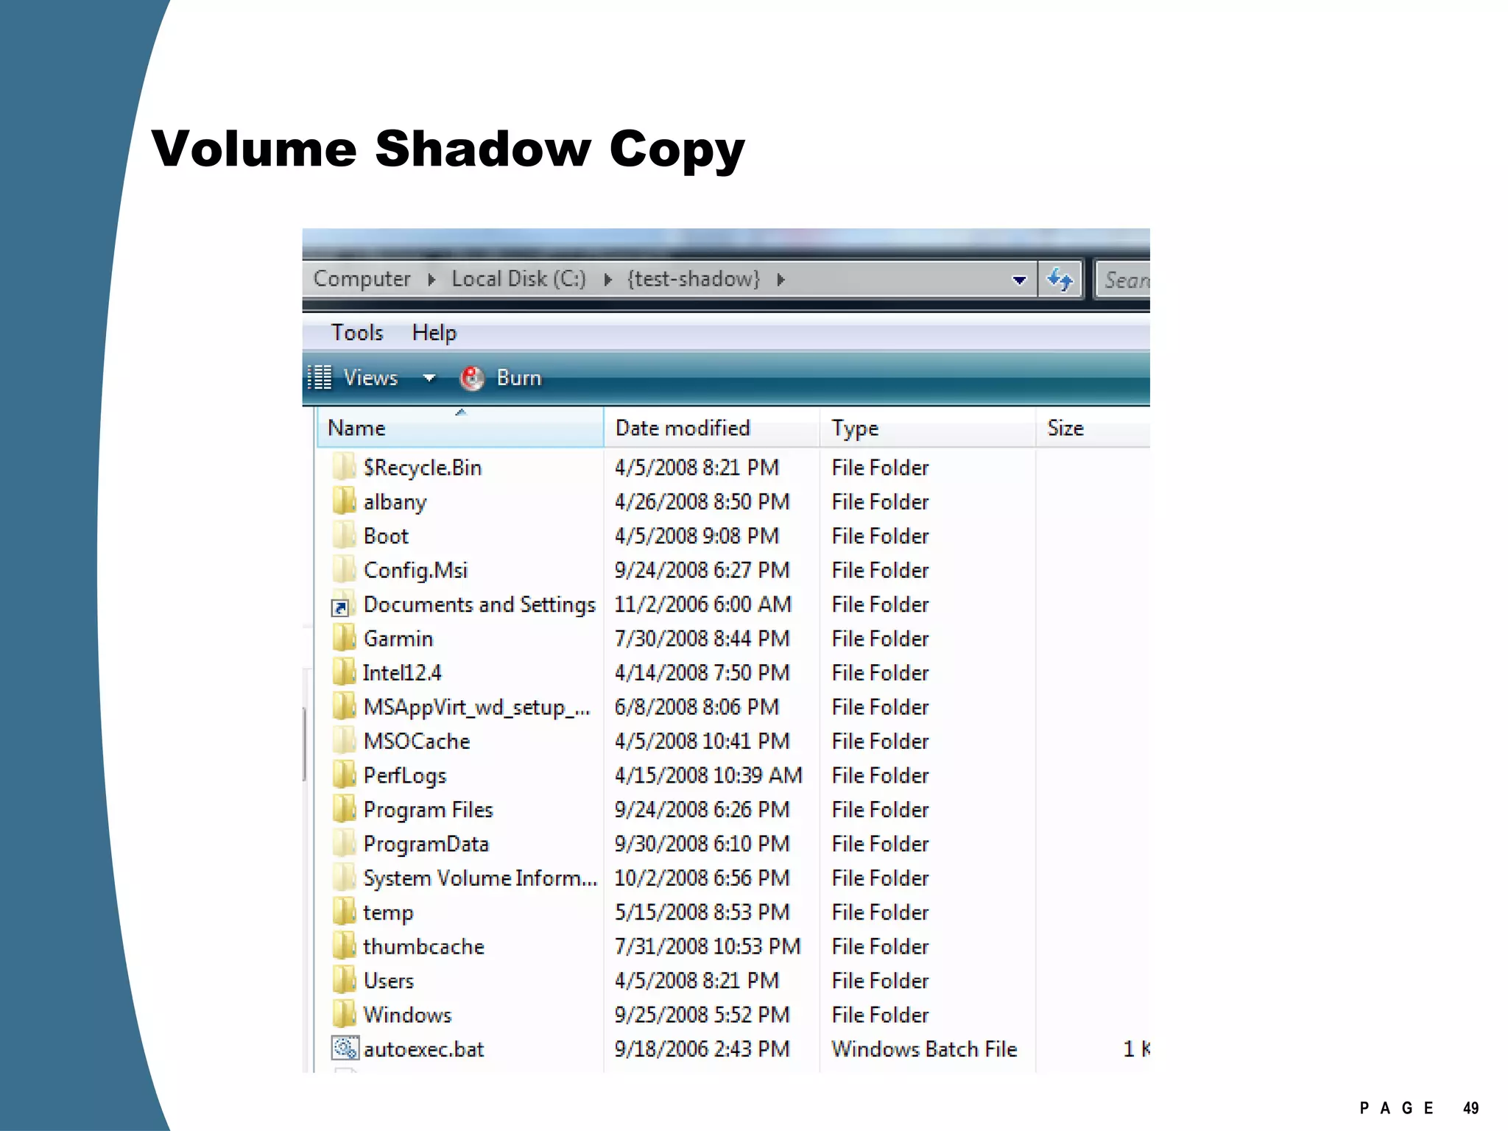
Task: Select the 'Config.Msi' folder name
Action: click(x=415, y=571)
